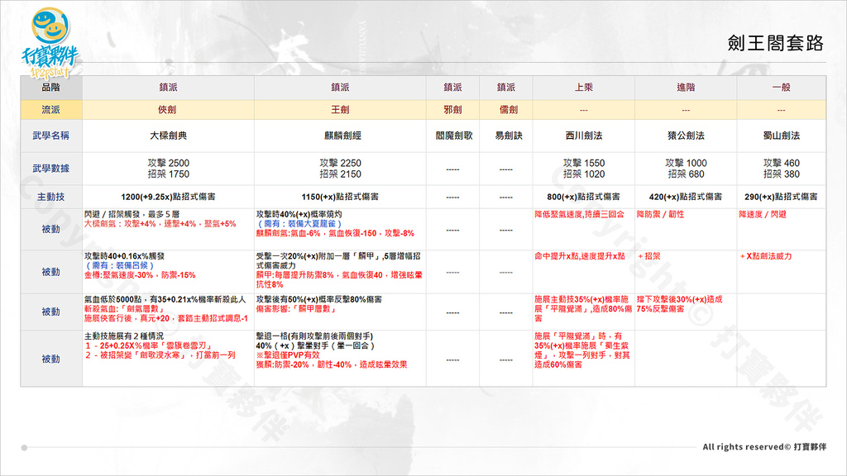Image resolution: width=847 pixels, height=476 pixels.
Task: Click the line 擊退一格(有則攻擊前後兩個對手)
Action: 314,336
